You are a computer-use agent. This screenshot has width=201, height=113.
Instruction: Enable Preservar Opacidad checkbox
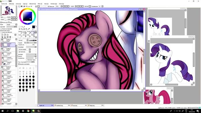tap(1, 29)
